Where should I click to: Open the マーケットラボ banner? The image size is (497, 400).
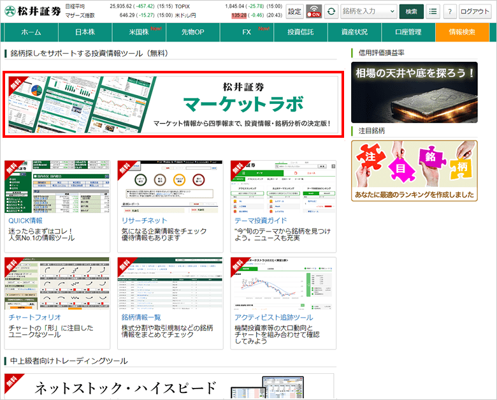(x=173, y=105)
